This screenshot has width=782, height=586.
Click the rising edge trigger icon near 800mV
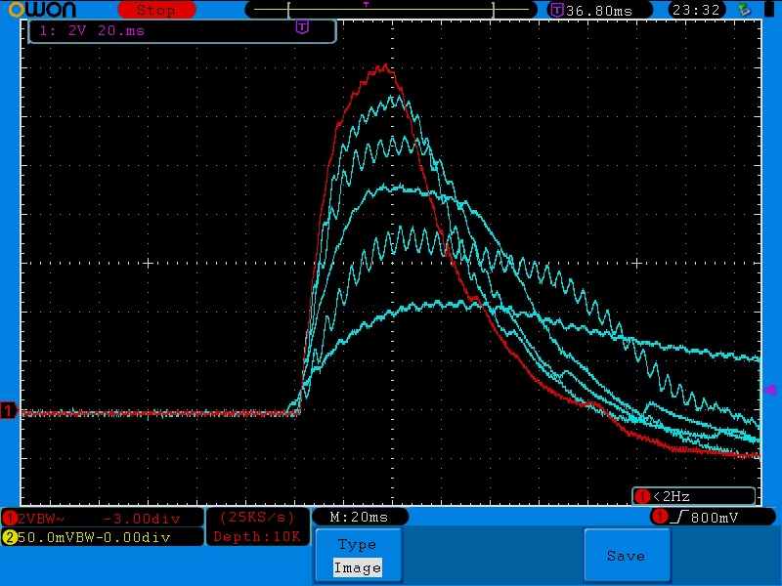676,517
